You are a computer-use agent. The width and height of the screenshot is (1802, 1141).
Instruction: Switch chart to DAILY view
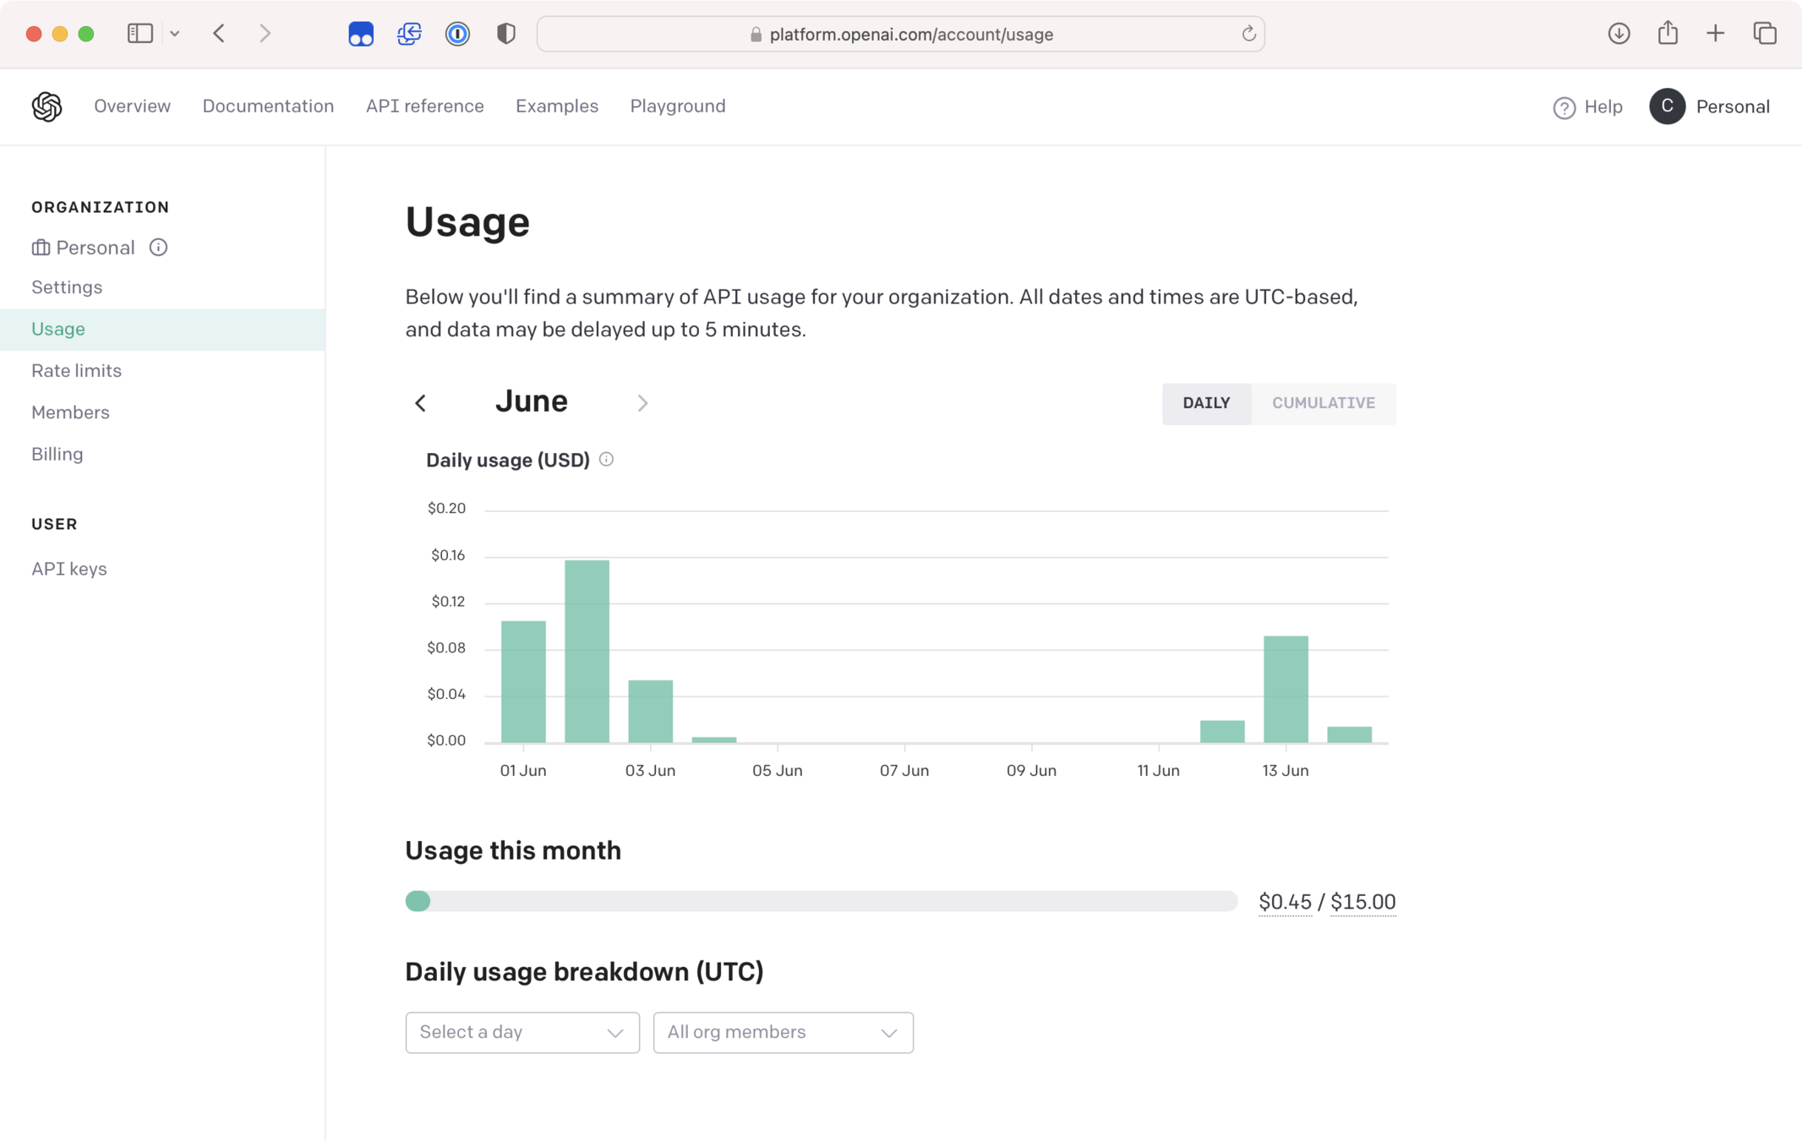[x=1206, y=403]
